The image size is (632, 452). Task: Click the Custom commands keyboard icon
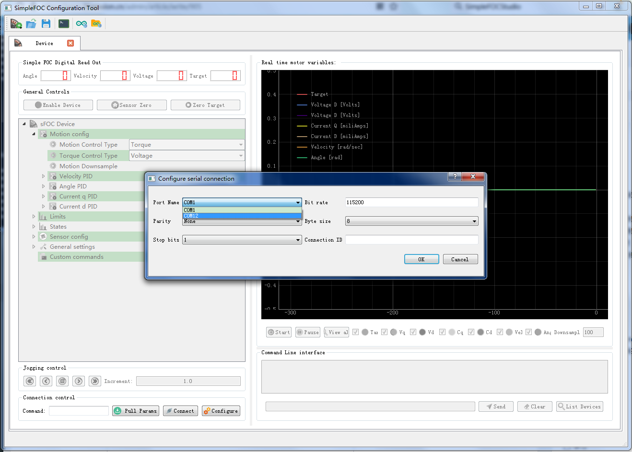pos(43,257)
